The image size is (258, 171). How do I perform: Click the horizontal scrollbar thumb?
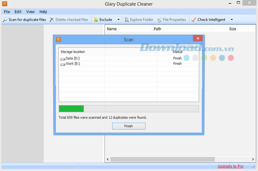(162, 159)
